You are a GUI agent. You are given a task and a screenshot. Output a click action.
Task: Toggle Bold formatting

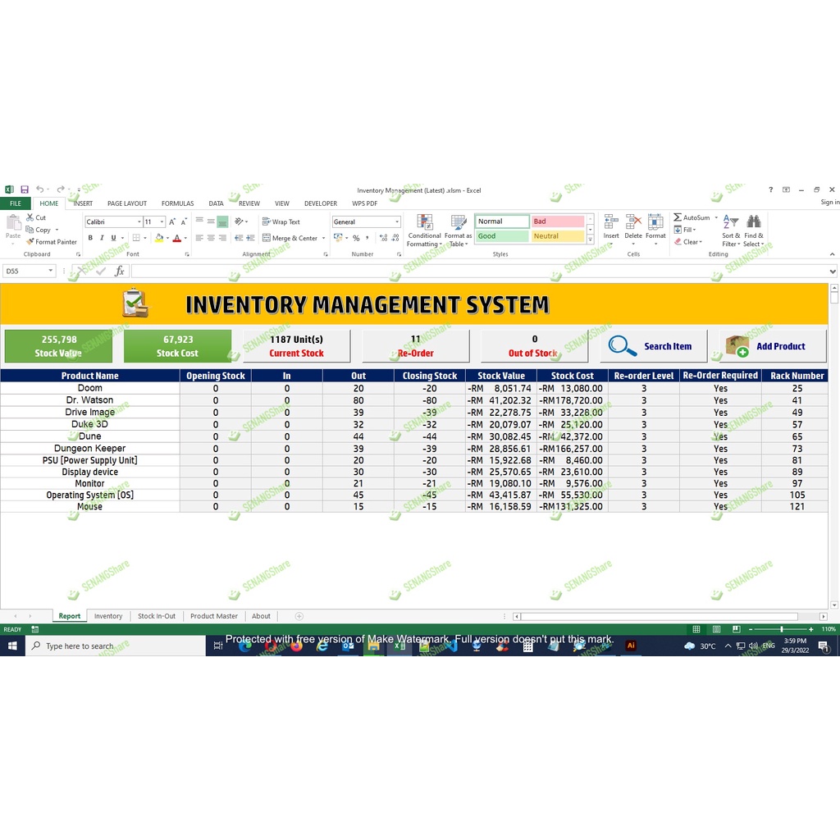pyautogui.click(x=90, y=238)
